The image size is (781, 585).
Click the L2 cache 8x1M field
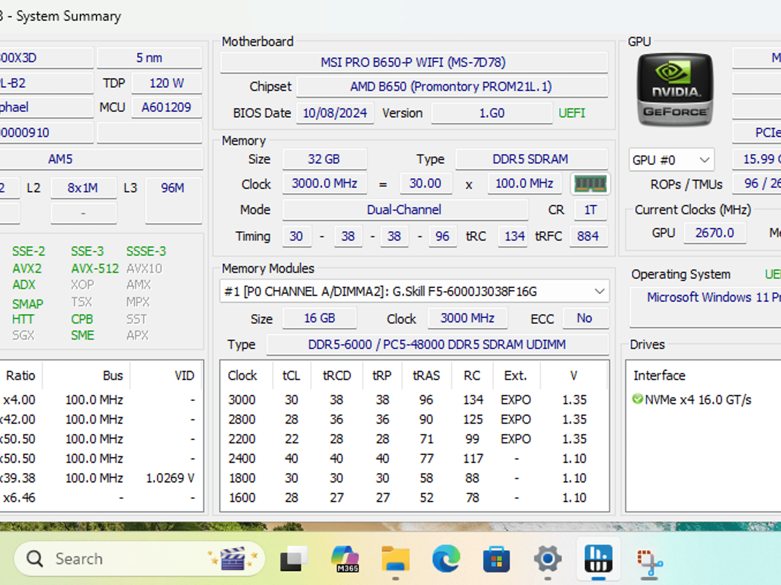[x=83, y=188]
